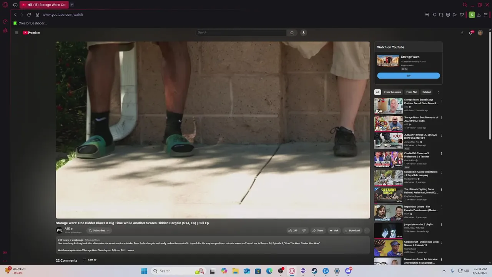Click the send/flow arrow icon in toolbar

[x=455, y=15]
